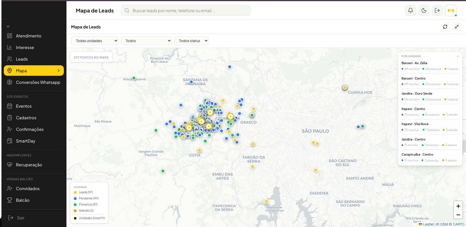Click Unidades Smart Fit legend entry
Image resolution: width=466 pixels, height=227 pixels.
click(x=89, y=218)
